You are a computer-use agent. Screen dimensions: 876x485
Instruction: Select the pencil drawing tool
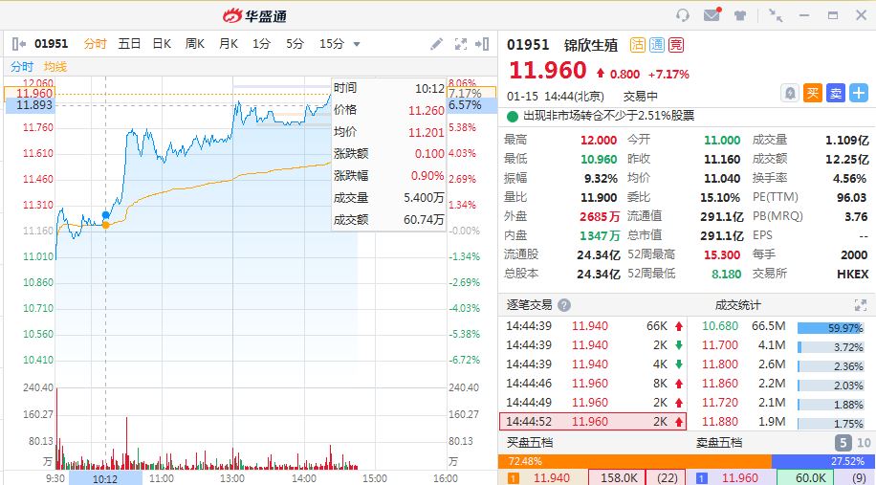point(436,44)
